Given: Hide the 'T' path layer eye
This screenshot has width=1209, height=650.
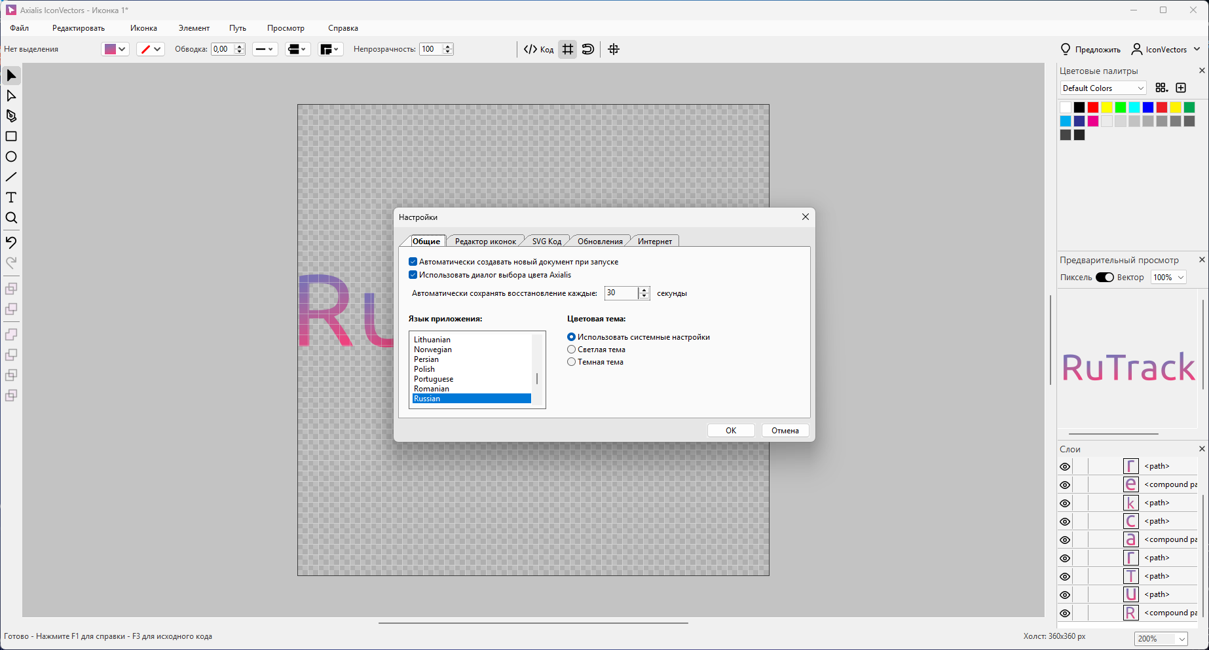Looking at the screenshot, I should [1065, 577].
